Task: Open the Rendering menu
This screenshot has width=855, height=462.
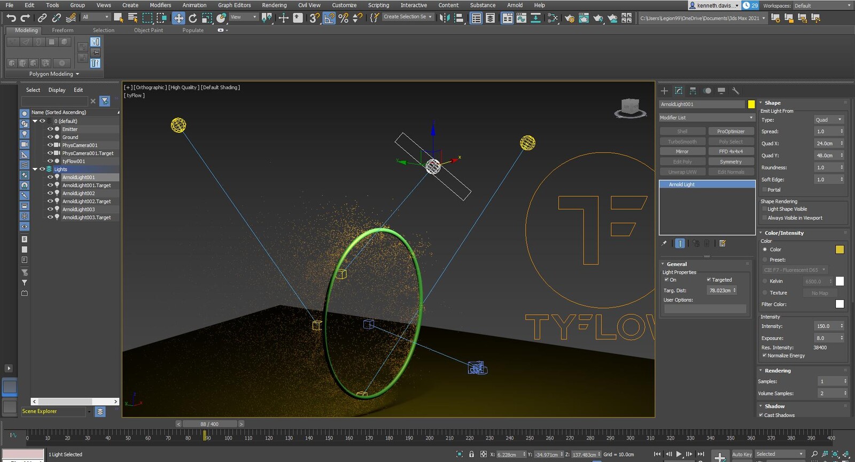Action: (x=274, y=5)
